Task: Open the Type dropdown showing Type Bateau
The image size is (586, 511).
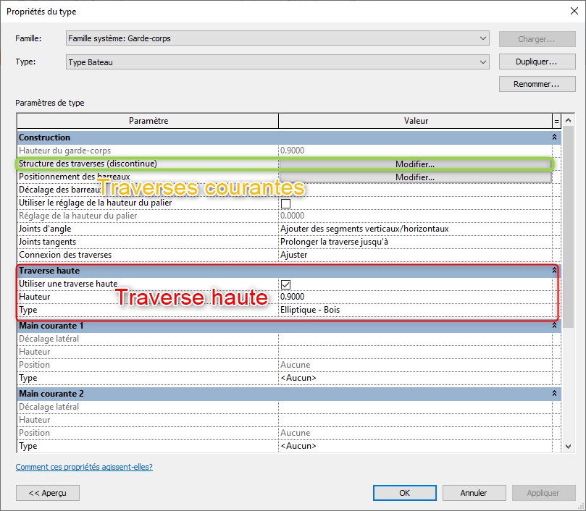Action: (482, 62)
